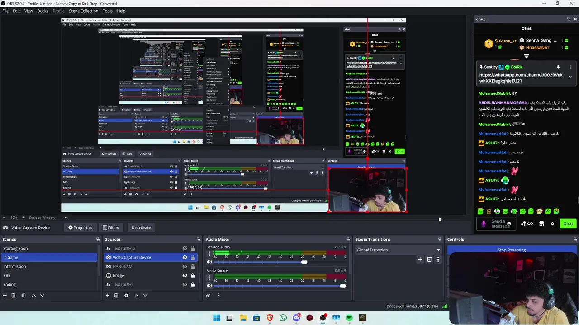579x325 pixels.
Task: Move source down with arrow icon
Action: pyautogui.click(x=145, y=295)
